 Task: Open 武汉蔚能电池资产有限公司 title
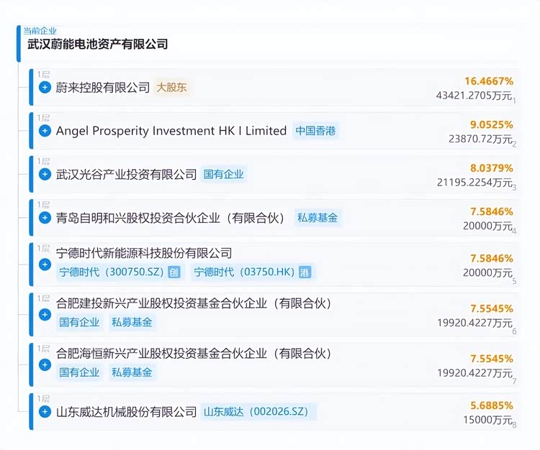pyautogui.click(x=92, y=45)
